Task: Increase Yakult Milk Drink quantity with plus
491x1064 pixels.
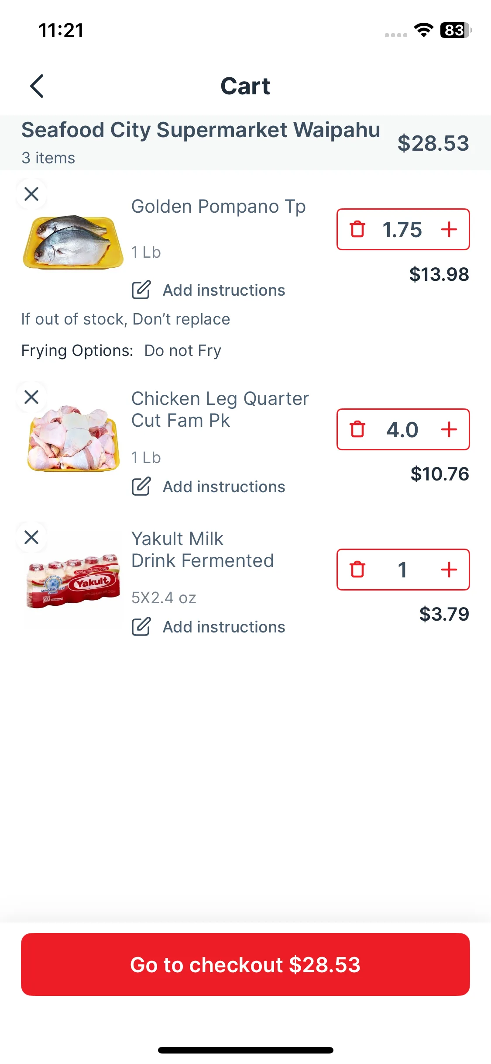Action: pos(449,570)
